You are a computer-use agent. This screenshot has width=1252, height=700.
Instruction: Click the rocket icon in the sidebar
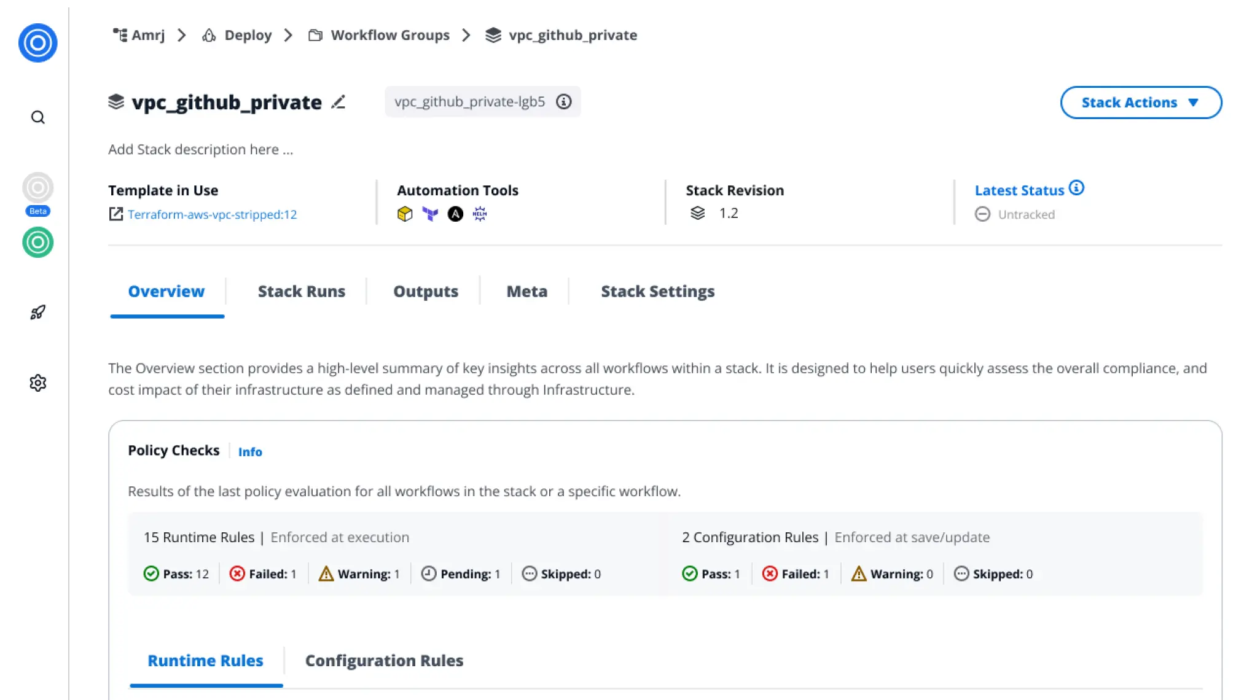click(x=37, y=313)
